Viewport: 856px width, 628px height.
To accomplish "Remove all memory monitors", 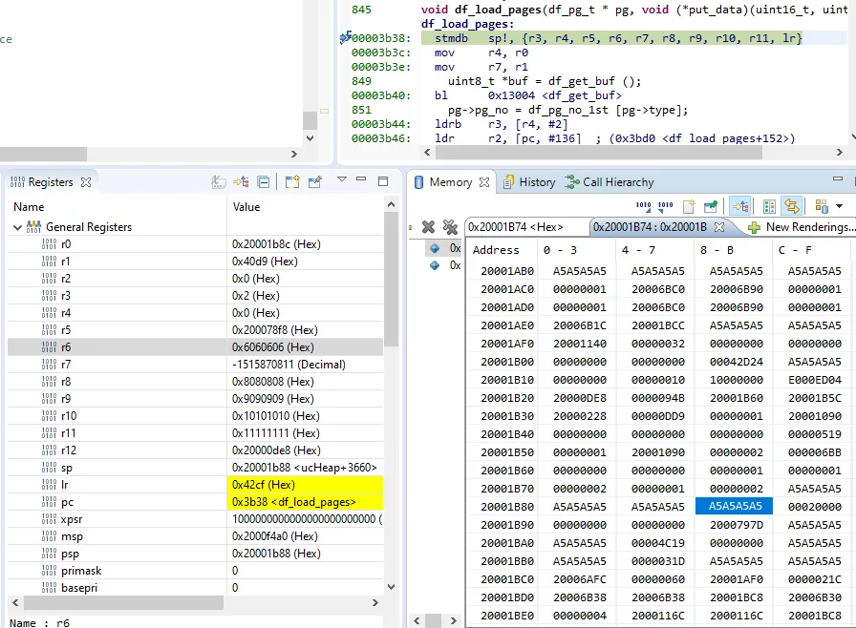I will [x=450, y=227].
